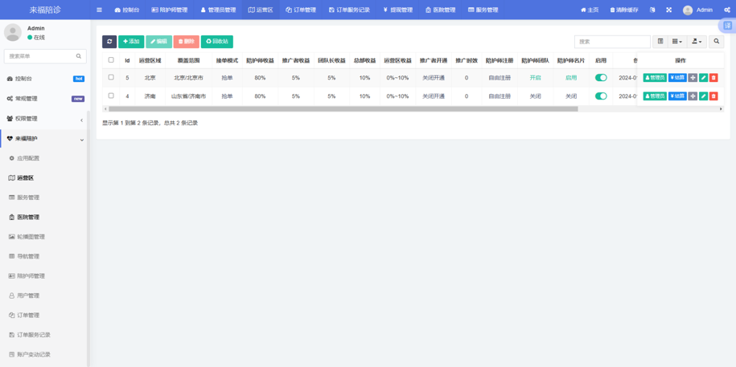This screenshot has width=736, height=367.
Task: Click the refresh table icon button
Action: pos(109,41)
